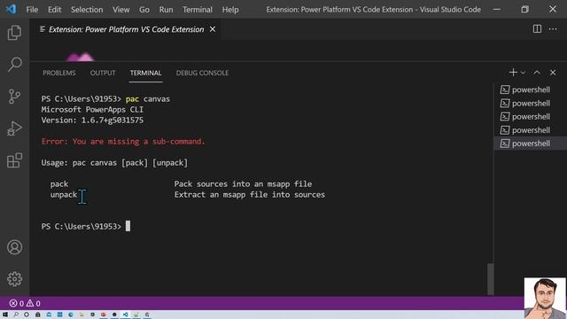Open the Terminal menu
567x319 pixels.
point(198,10)
